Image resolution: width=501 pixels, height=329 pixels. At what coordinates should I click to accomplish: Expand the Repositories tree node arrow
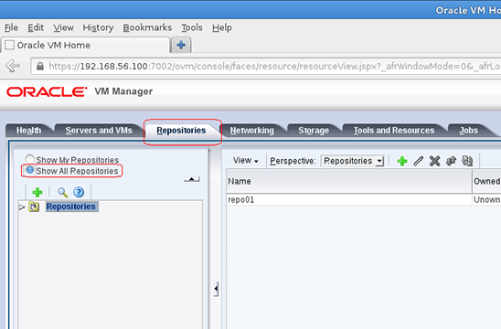22,207
